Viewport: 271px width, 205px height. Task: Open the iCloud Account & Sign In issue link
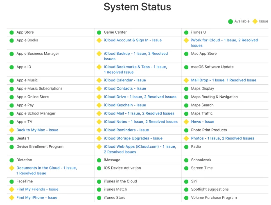point(133,40)
